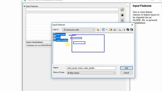Image resolution: width=162 pixels, height=91 pixels.
Task: Click the Output Geodatabase label
Action: point(34,42)
